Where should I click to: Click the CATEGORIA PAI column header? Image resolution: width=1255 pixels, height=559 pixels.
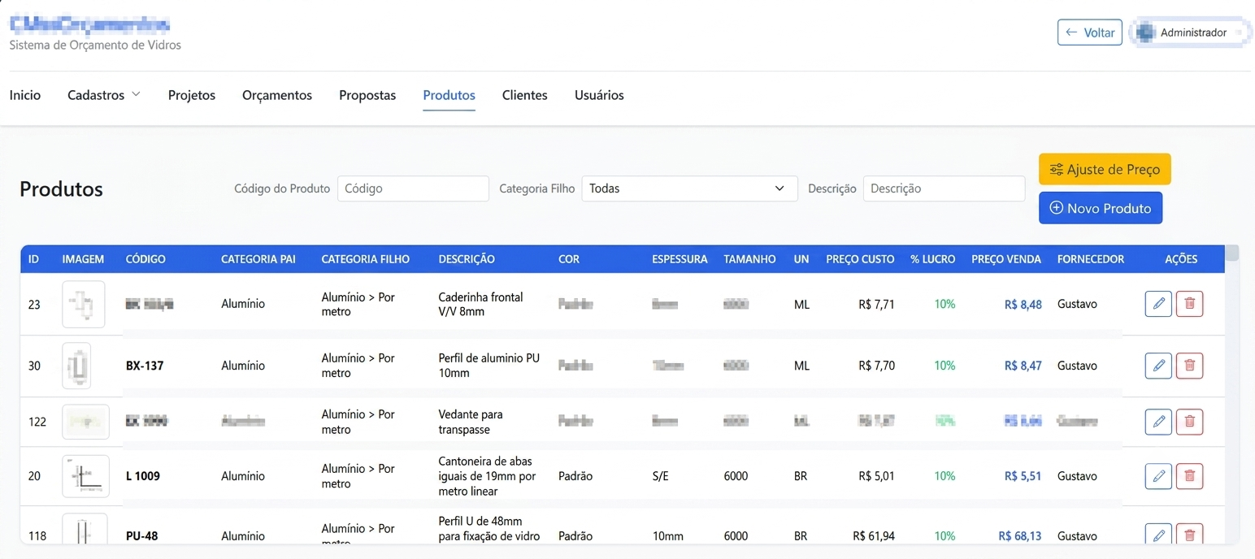click(x=258, y=259)
